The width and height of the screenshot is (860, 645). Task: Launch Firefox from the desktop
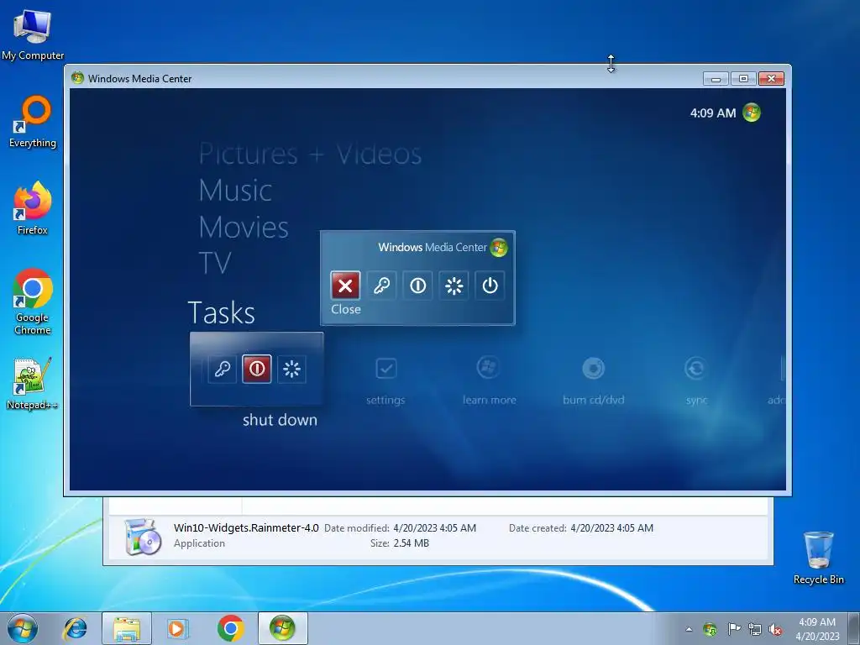pyautogui.click(x=33, y=208)
